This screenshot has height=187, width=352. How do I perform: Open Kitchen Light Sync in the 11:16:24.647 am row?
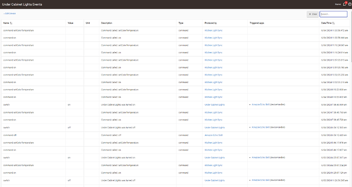pos(213,45)
